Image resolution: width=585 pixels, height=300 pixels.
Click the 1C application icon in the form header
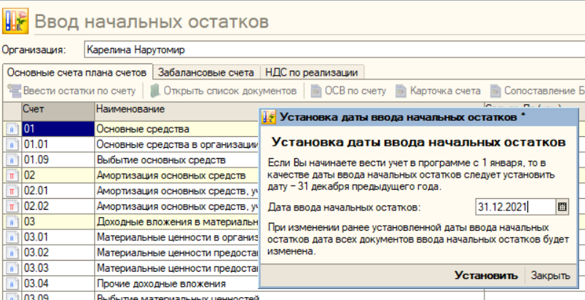point(15,21)
